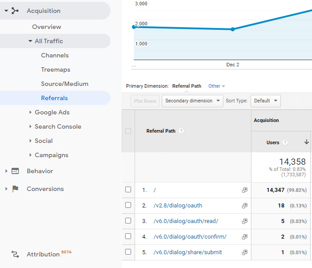Expand the Google Ads section

(x=52, y=112)
